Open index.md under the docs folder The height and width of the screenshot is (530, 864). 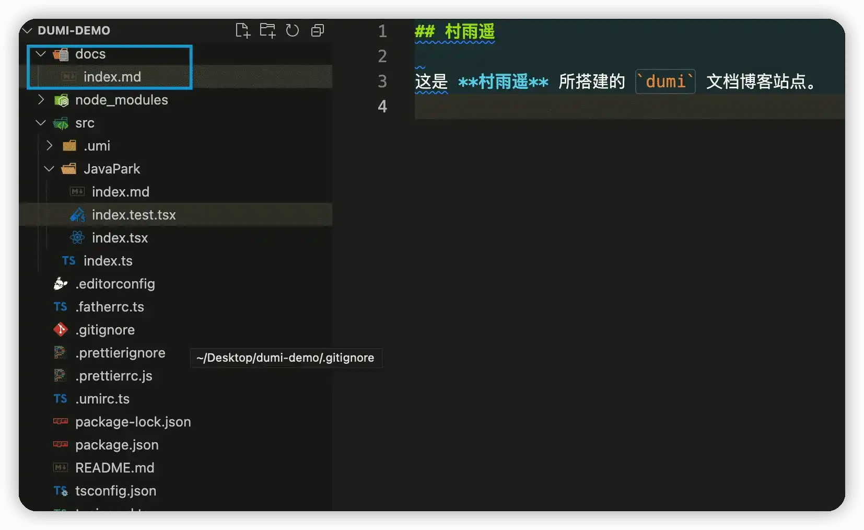112,77
